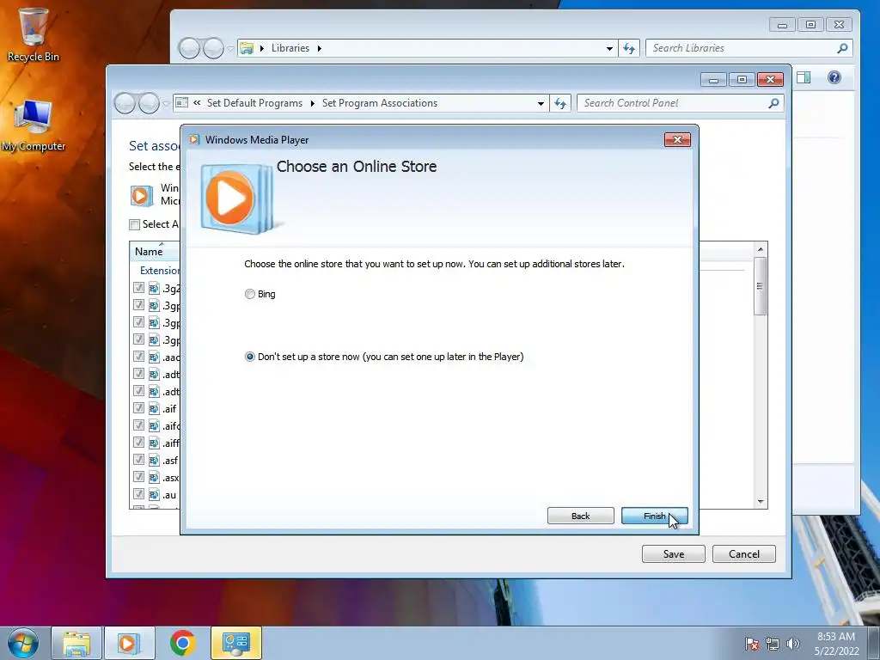Image resolution: width=880 pixels, height=660 pixels.
Task: Click the magnifier icon in Search Libraries
Action: pos(842,48)
